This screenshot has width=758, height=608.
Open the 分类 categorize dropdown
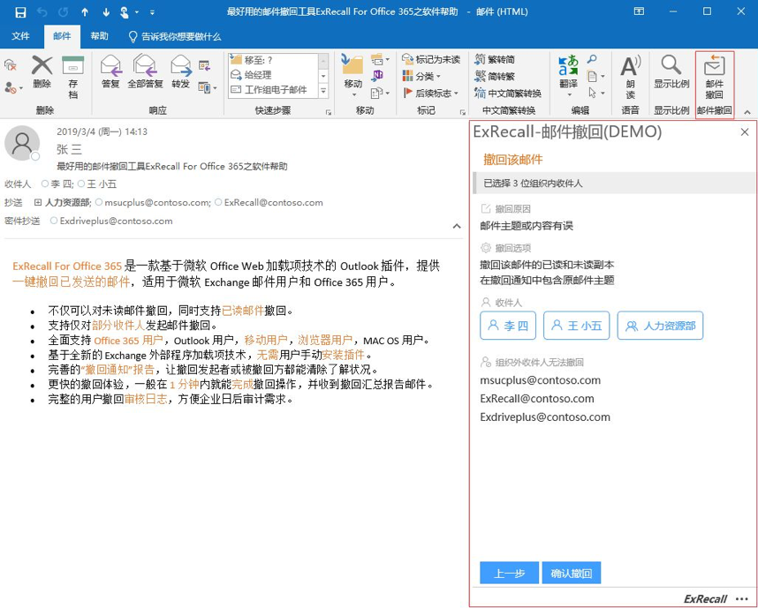pyautogui.click(x=421, y=76)
